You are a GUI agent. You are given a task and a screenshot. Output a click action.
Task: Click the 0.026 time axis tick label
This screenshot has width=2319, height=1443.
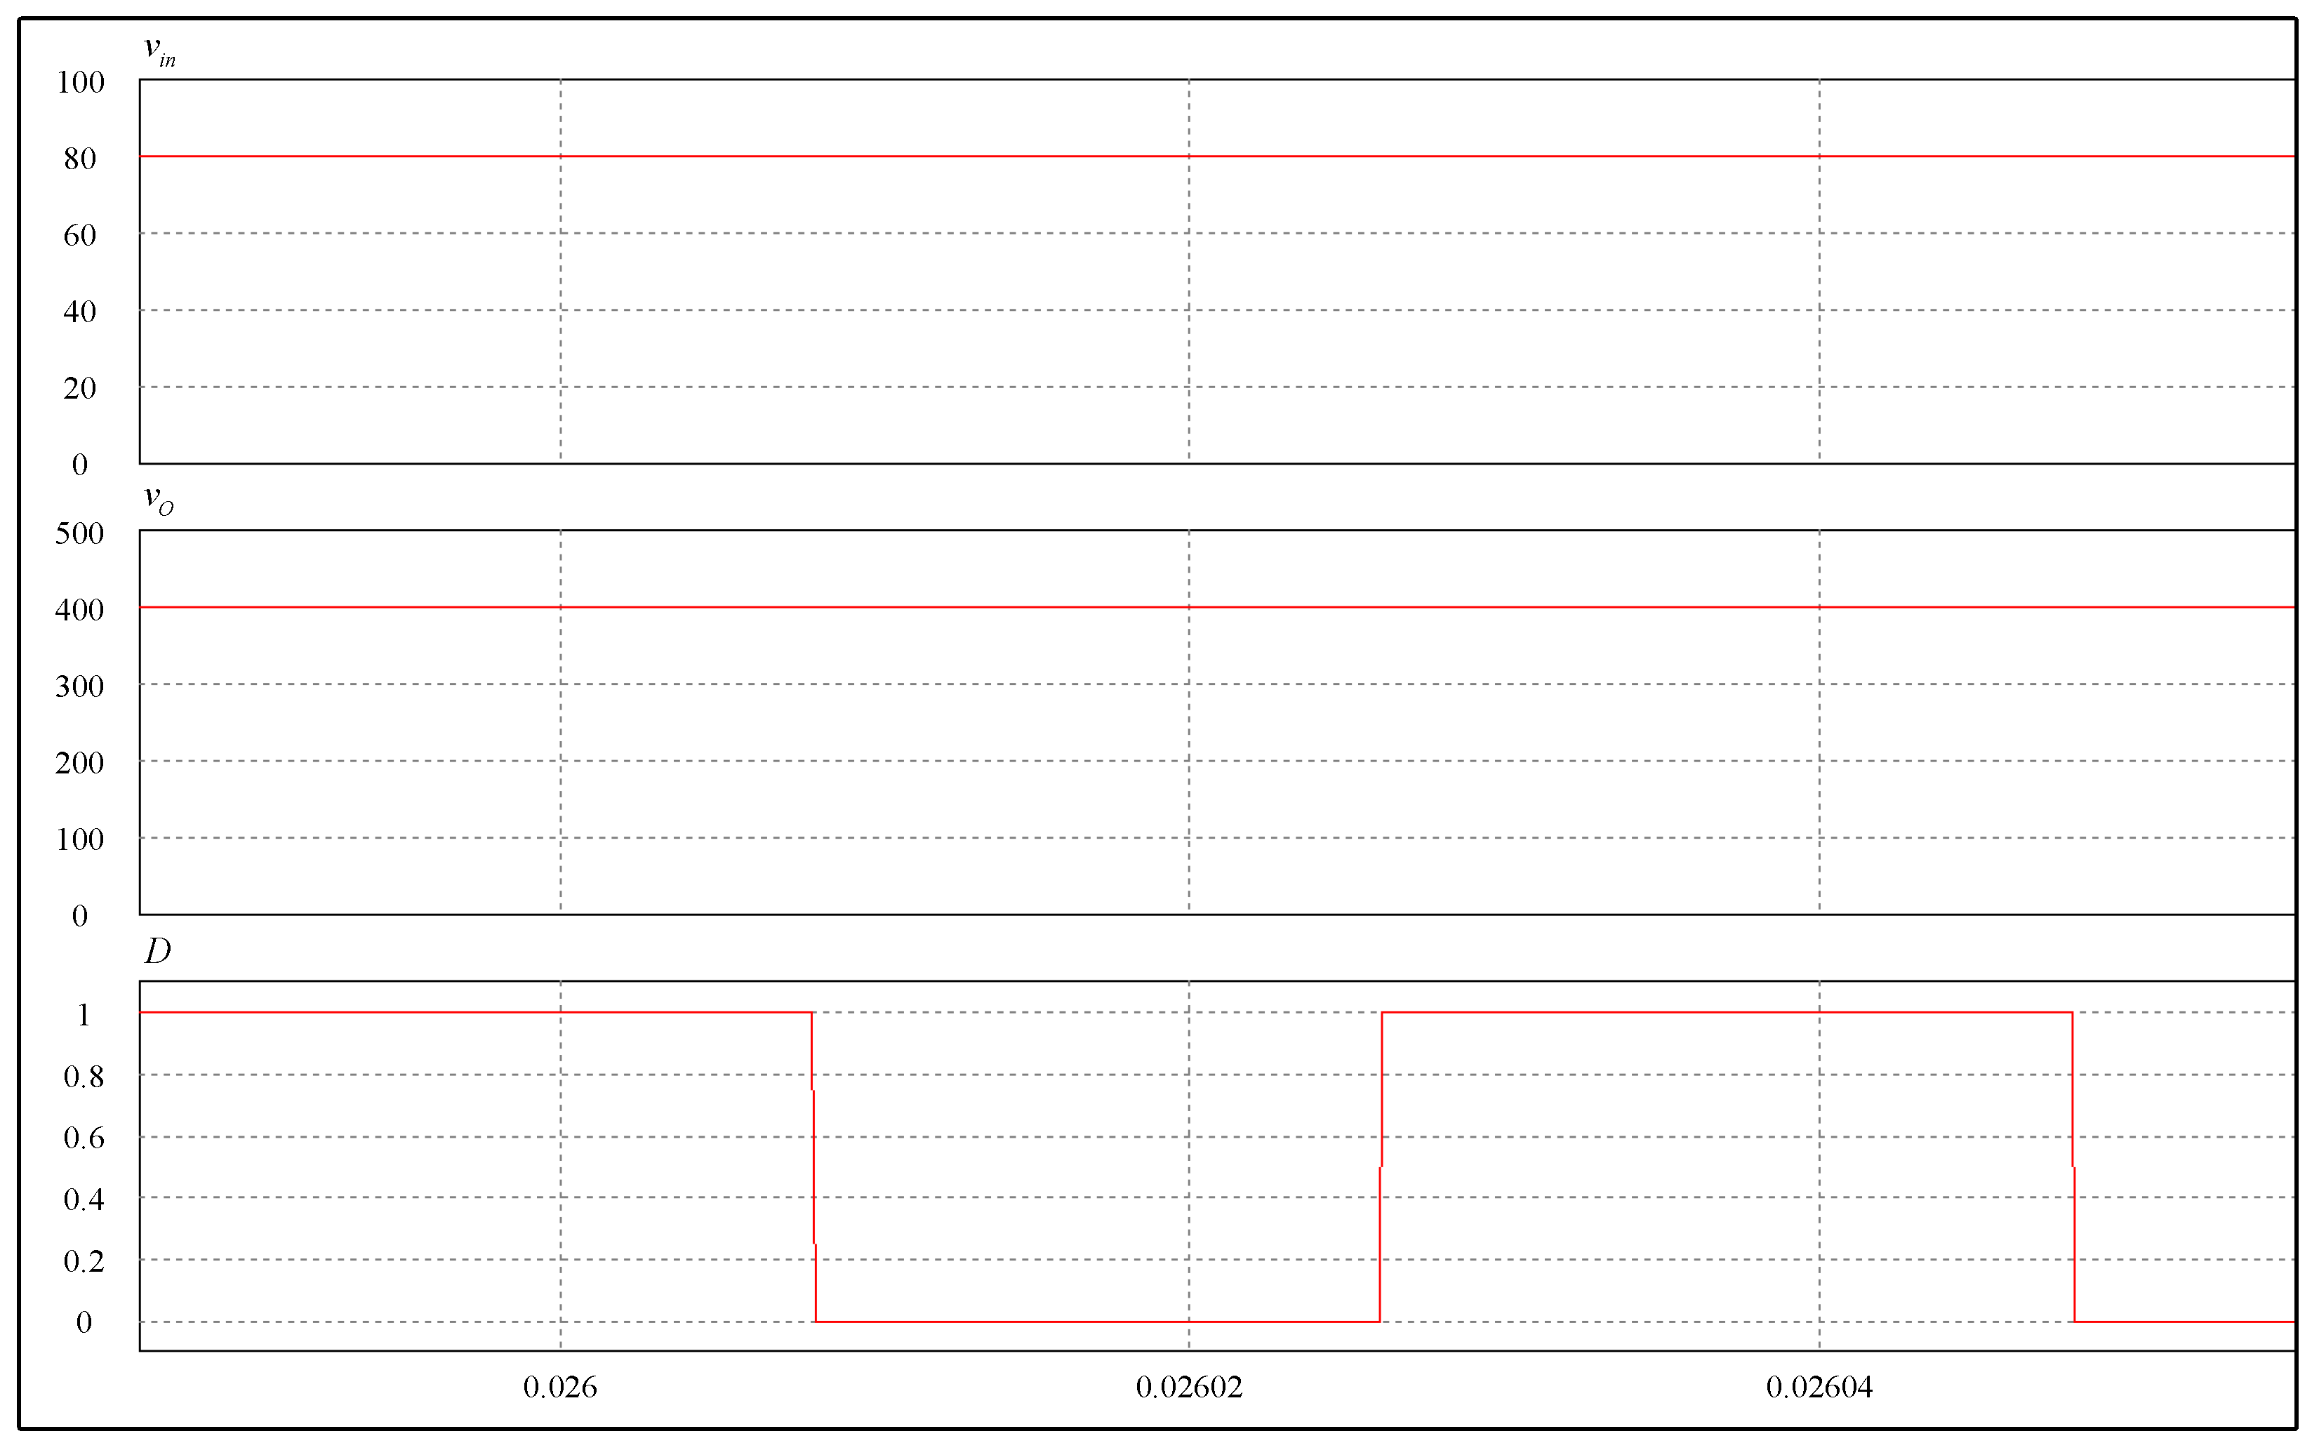(x=560, y=1387)
